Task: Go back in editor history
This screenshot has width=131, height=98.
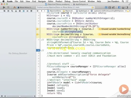Action: point(41,11)
